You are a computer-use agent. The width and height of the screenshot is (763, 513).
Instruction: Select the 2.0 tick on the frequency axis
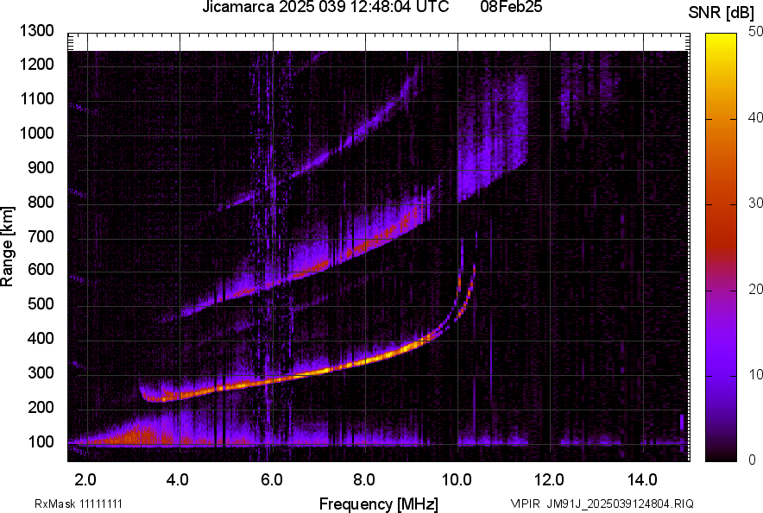tap(85, 479)
